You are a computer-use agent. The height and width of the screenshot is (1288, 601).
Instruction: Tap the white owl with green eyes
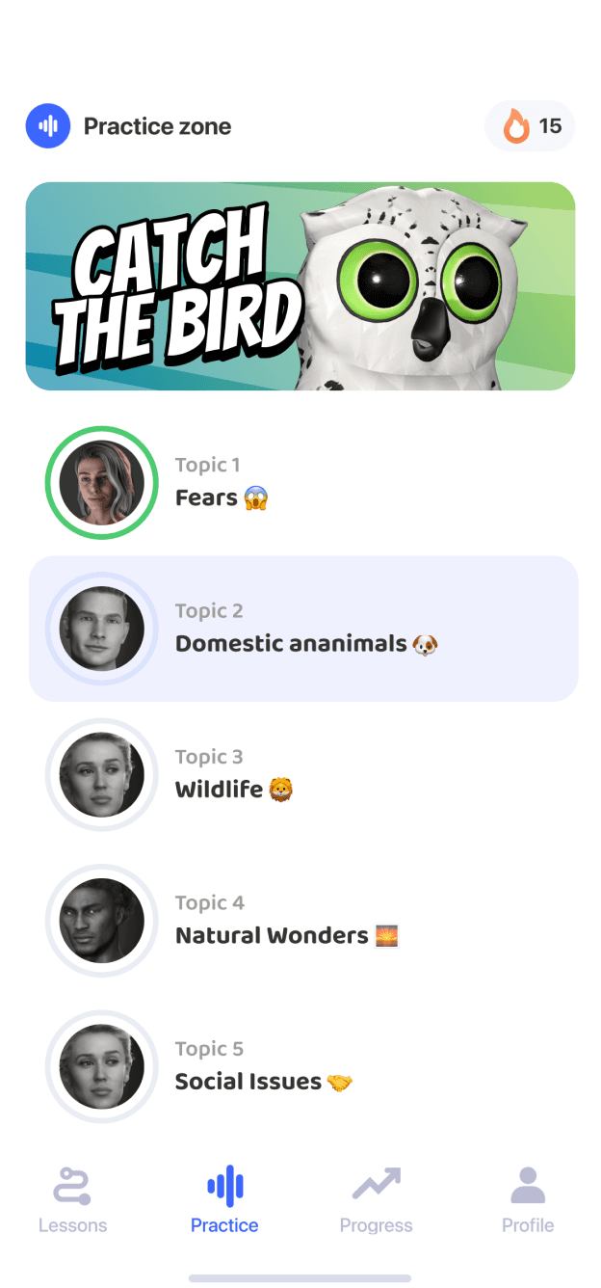[x=414, y=286]
